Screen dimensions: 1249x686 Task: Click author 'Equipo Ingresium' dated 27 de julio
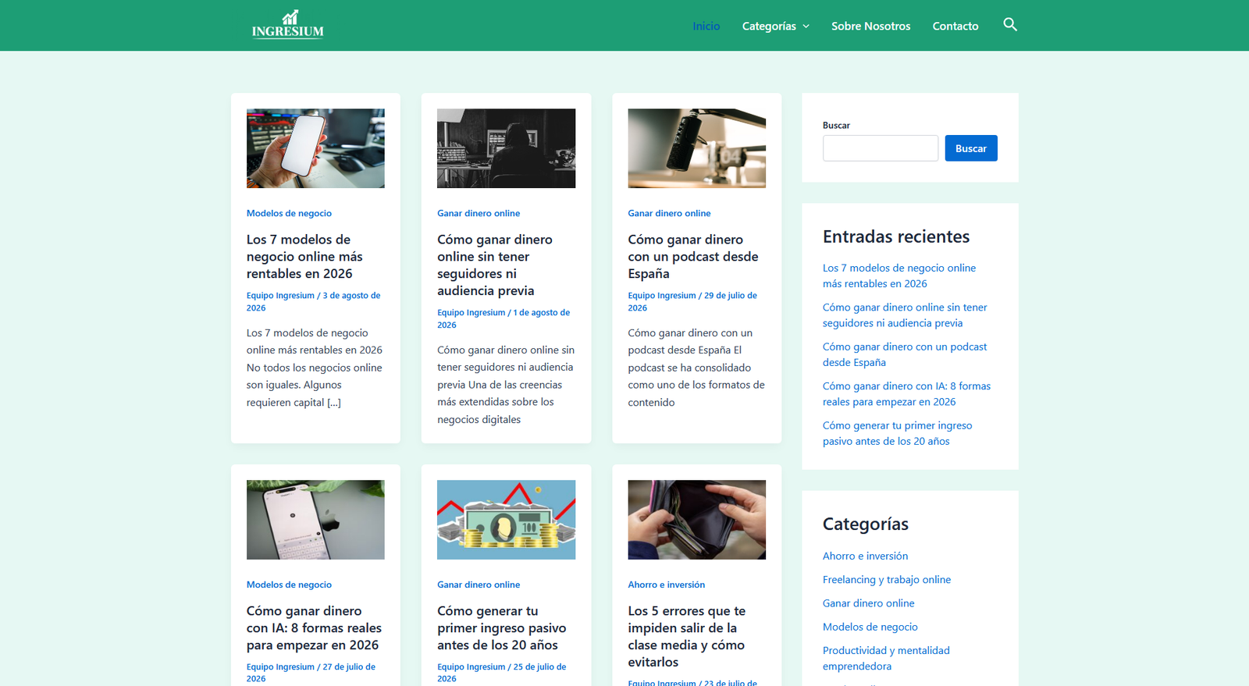tap(280, 667)
